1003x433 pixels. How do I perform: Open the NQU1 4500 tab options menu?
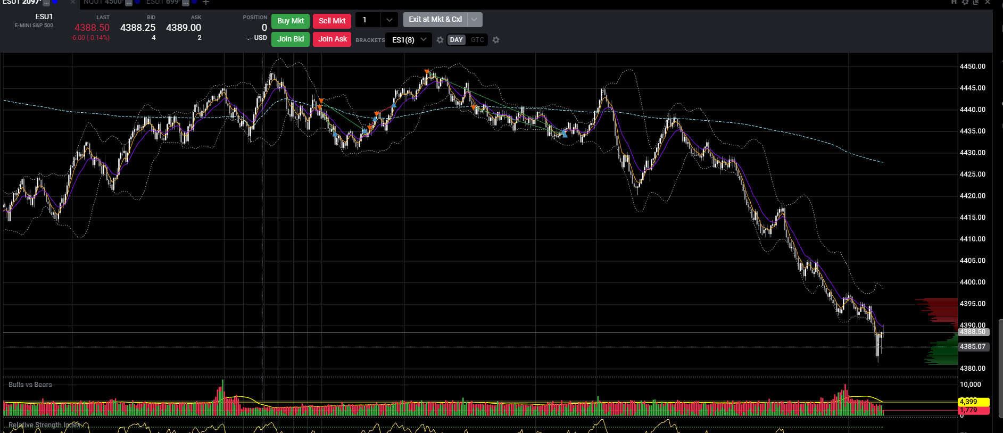[129, 3]
